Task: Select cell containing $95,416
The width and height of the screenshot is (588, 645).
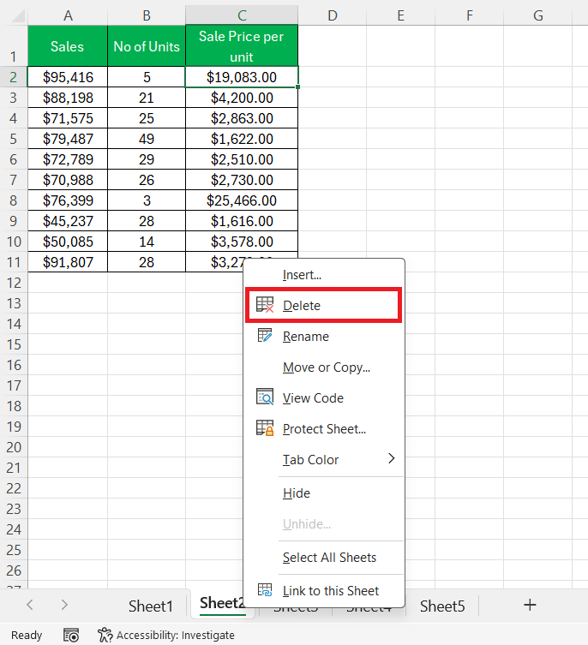Action: (x=68, y=77)
